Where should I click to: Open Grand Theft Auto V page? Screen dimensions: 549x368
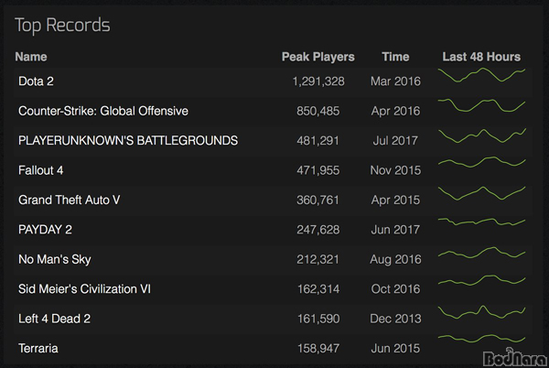click(x=69, y=200)
